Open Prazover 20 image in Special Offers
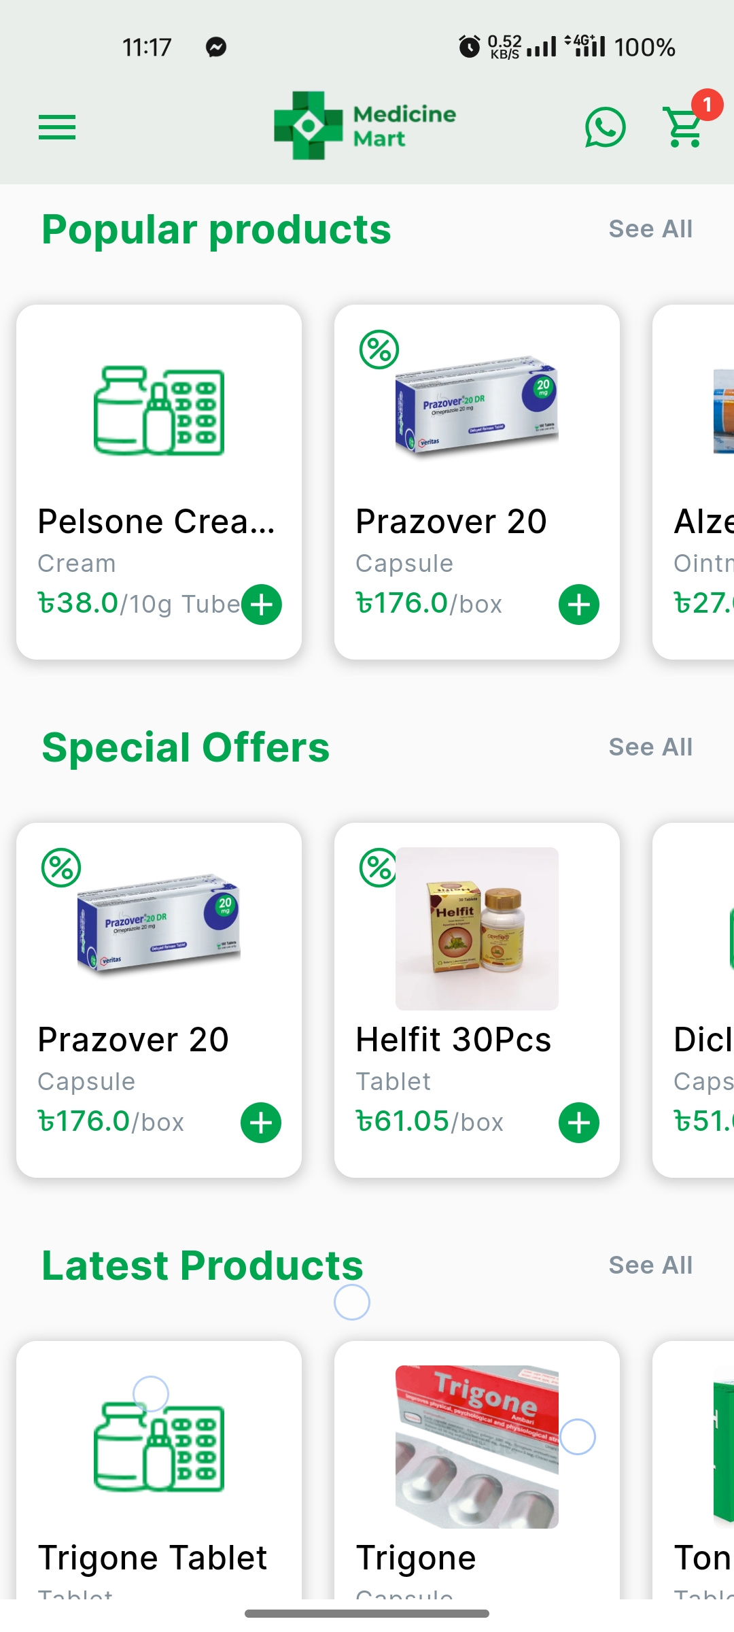Viewport: 734px width, 1632px height. click(159, 923)
